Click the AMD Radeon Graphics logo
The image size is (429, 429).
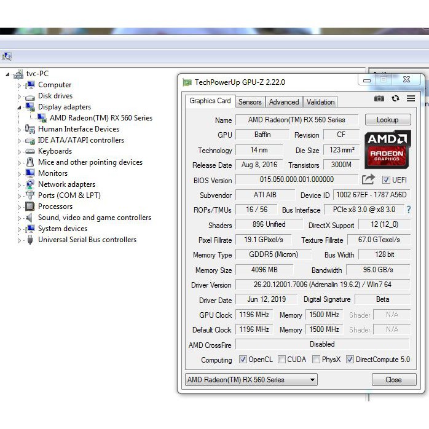(387, 149)
